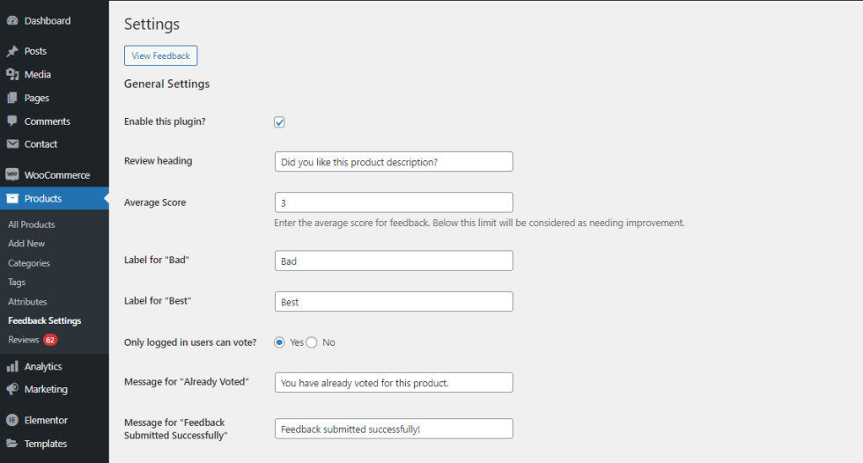Uncheck the Enable this plugin checkbox

279,122
